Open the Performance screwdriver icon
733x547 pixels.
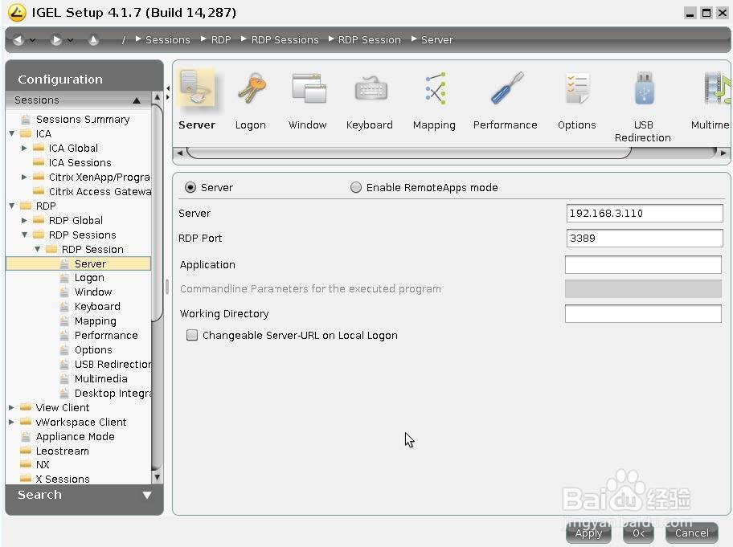point(506,88)
